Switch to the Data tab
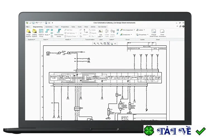Screen dimensions: 209x139 73,27
